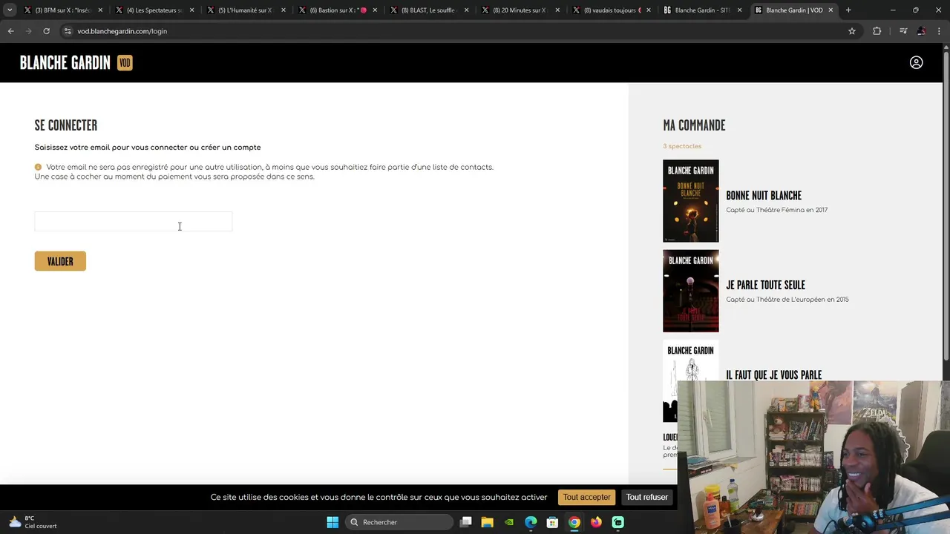Open Streamlabs app from the taskbar
Viewport: 950px width, 534px height.
(617, 522)
